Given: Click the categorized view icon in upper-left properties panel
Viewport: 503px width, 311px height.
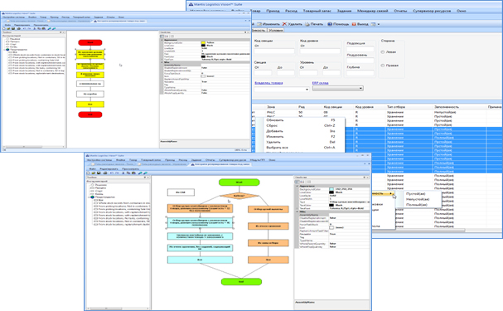Looking at the screenshot, I should [162, 36].
